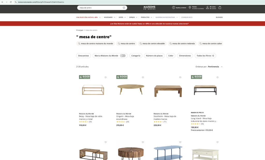Screen dimensions: 265x160
Task: Go back with the browser arrow
Action: 2,2
